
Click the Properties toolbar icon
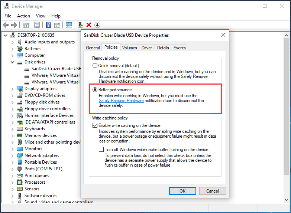pyautogui.click(x=37, y=25)
